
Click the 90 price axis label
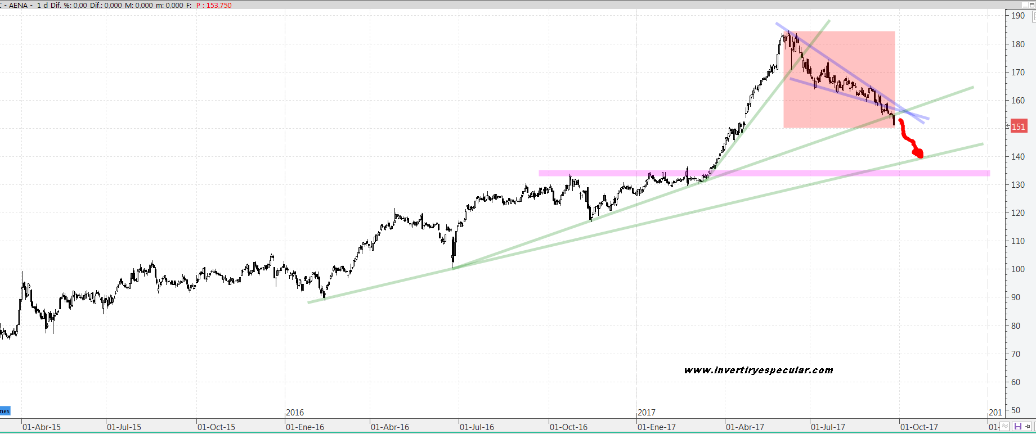click(x=1016, y=297)
